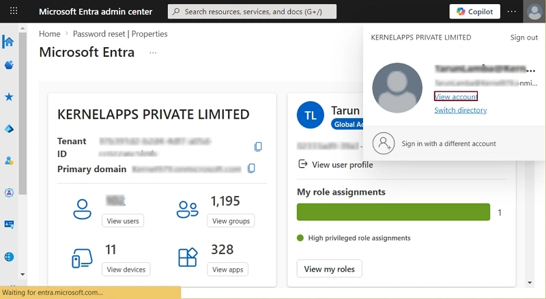
Task: Click the large profile picture in account panel
Action: point(397,88)
